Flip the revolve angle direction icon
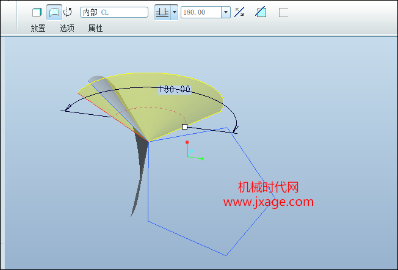Image resolution: width=398 pixels, height=270 pixels. (239, 12)
